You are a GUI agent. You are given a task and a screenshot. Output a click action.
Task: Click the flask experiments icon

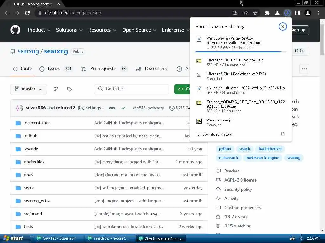[x=277, y=13]
